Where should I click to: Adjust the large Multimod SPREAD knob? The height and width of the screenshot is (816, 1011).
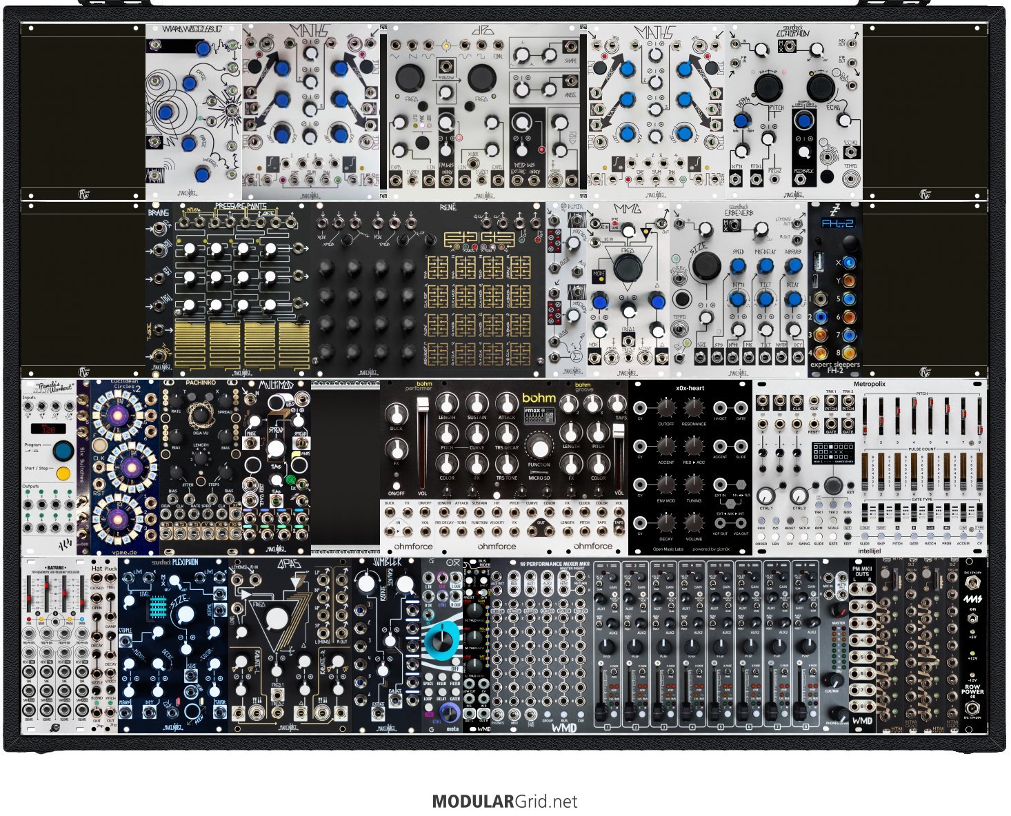(x=276, y=449)
